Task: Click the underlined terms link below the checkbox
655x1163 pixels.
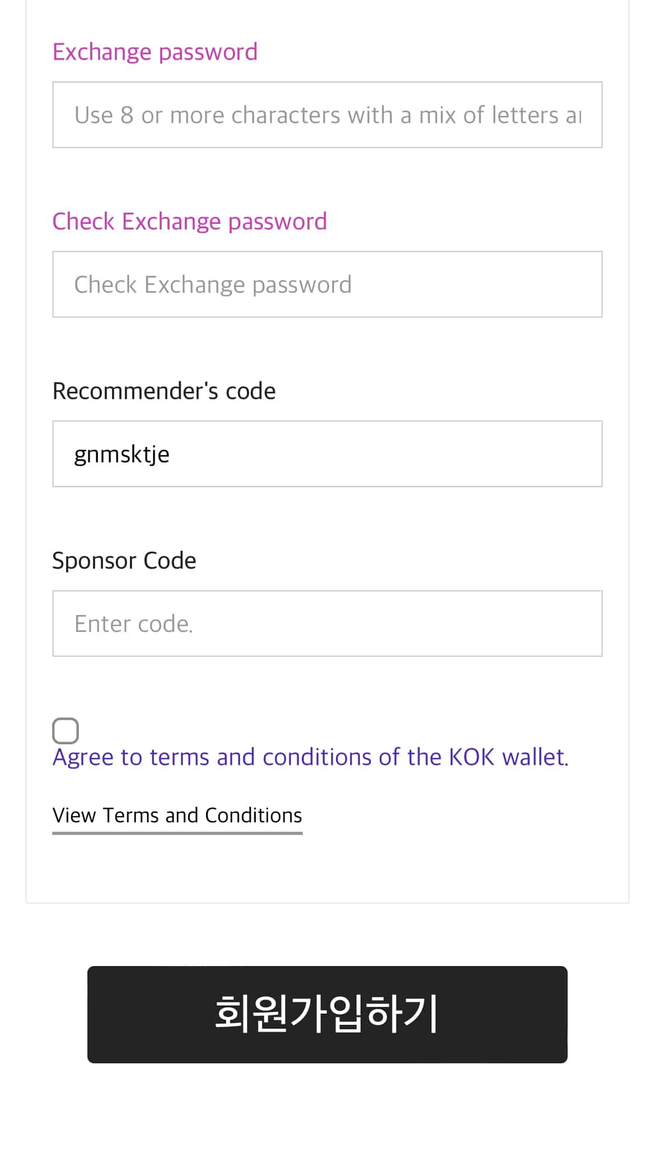Action: 177,815
